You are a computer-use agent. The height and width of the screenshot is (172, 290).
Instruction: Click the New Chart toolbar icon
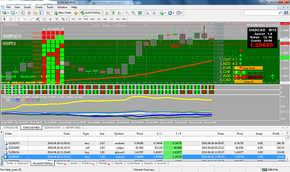(x=4, y=13)
